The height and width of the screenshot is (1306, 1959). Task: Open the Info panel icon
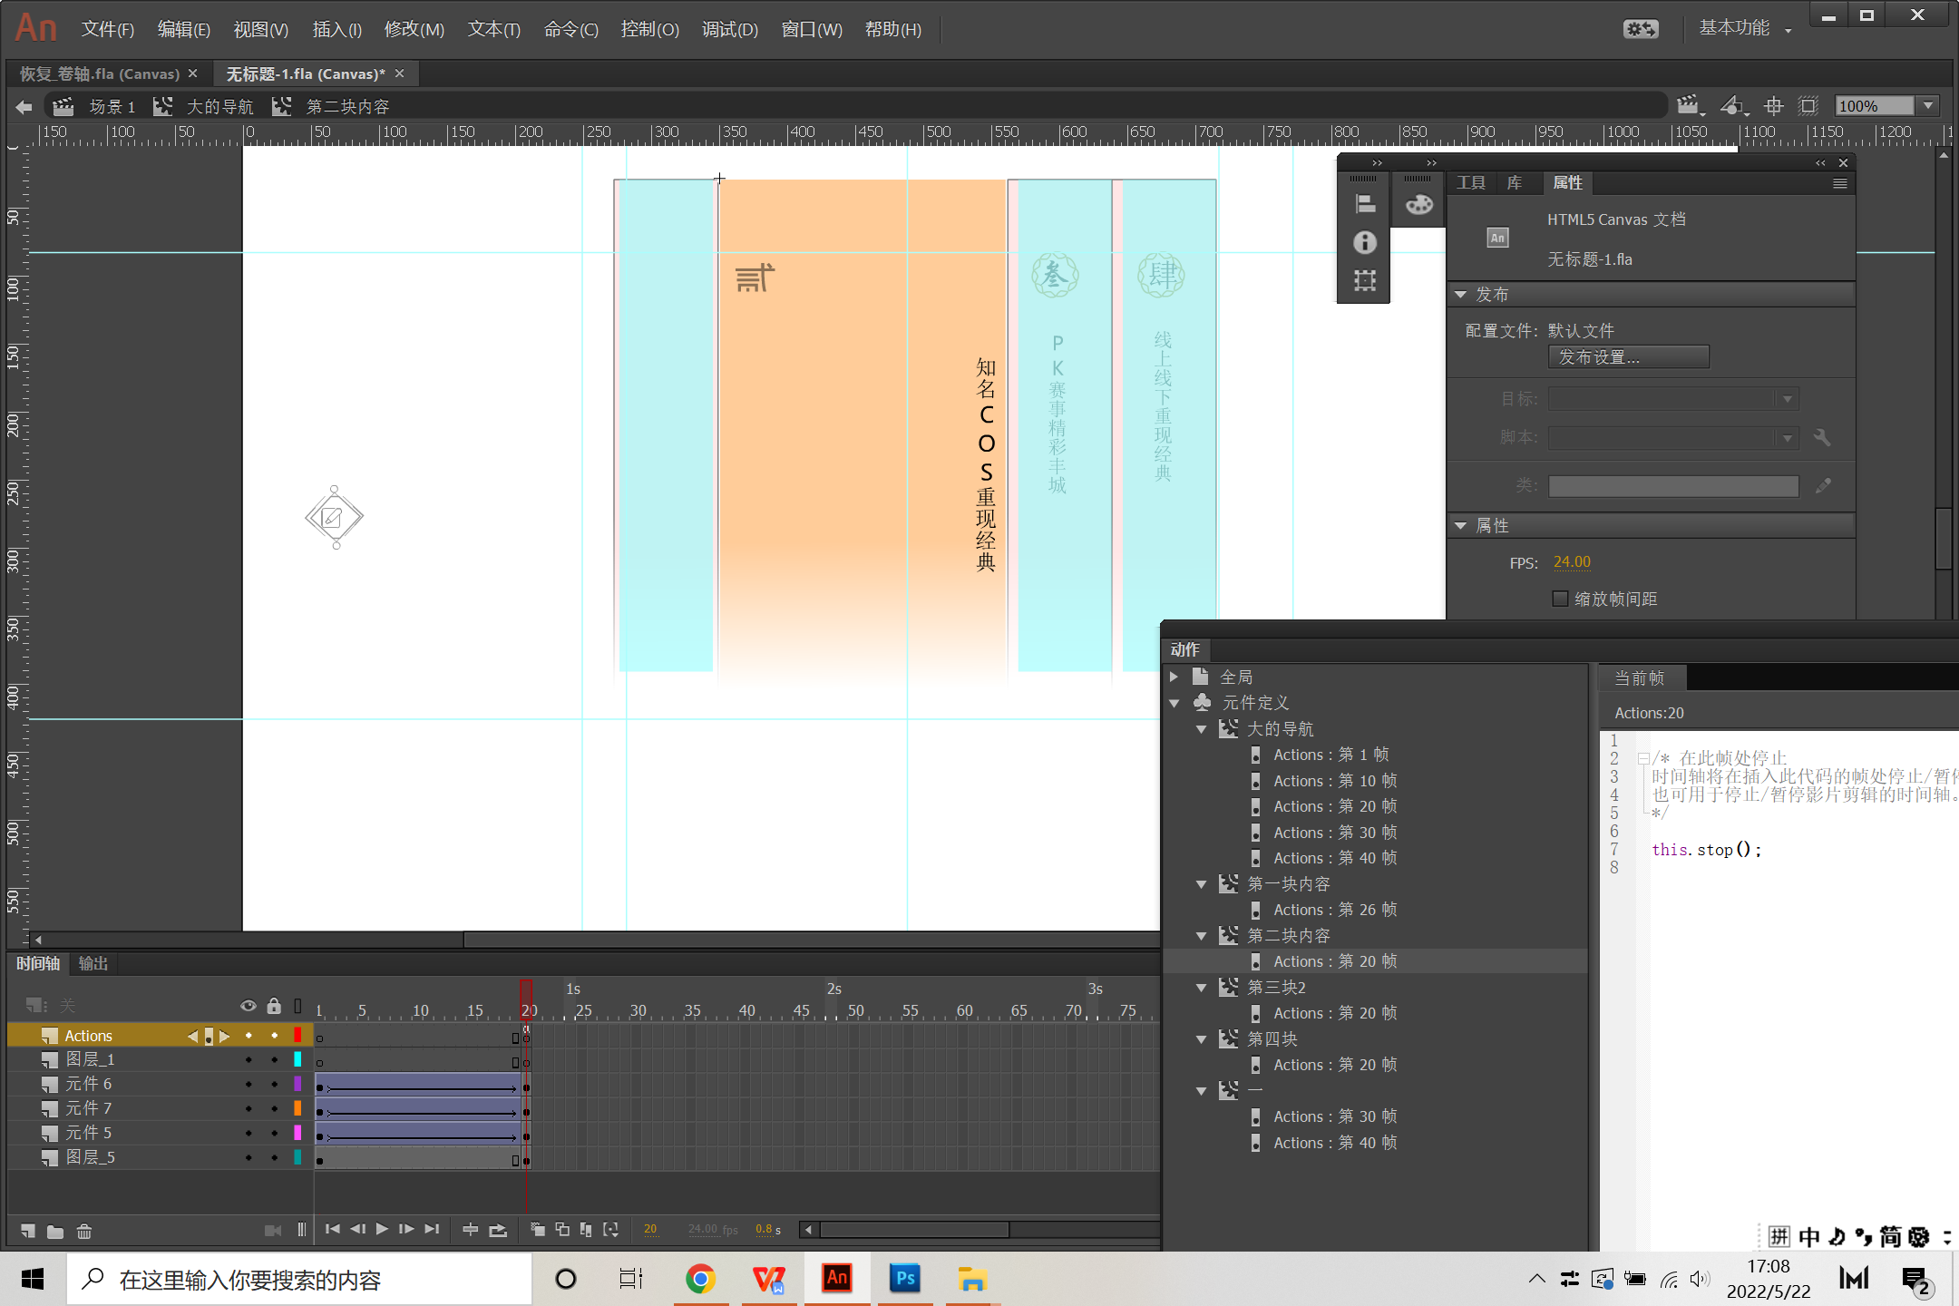[1364, 242]
